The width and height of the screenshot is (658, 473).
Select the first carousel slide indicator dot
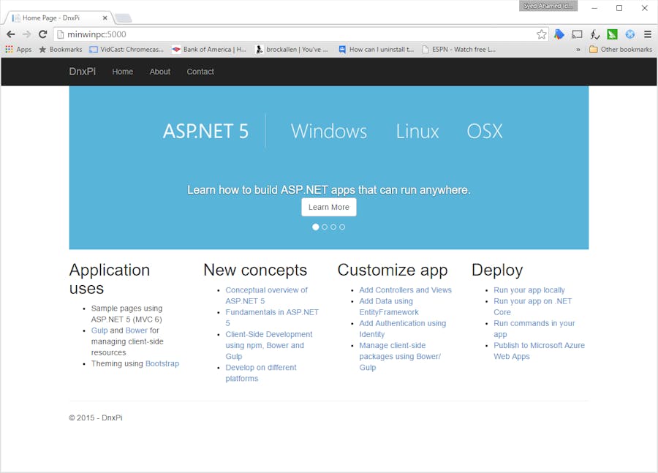pos(316,227)
